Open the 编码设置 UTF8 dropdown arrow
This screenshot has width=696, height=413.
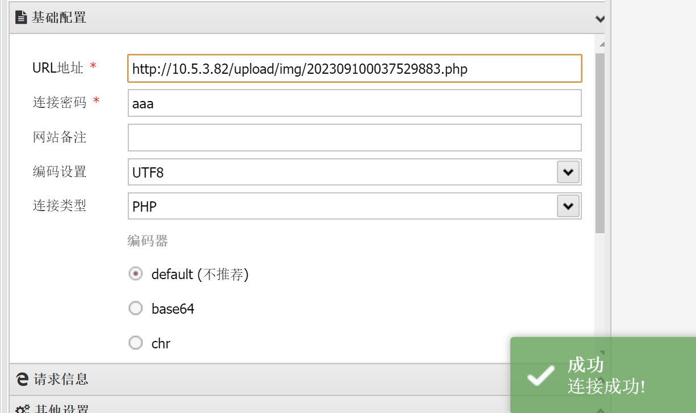pyautogui.click(x=568, y=172)
